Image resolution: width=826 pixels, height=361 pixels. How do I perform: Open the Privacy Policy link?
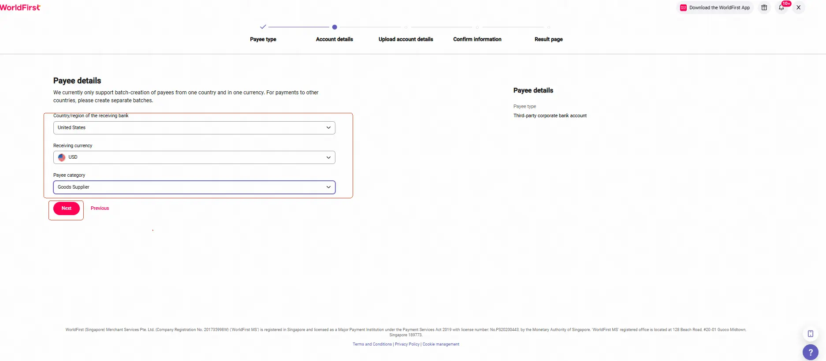407,344
